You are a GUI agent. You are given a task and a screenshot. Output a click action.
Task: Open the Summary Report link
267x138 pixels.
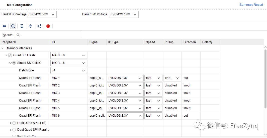point(251,5)
